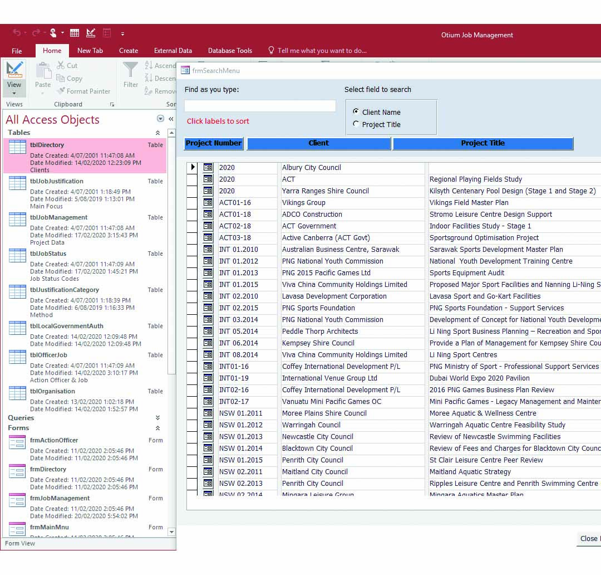Viewport: 601px width, 575px height.
Task: Click the Find as you type field
Action: (260, 106)
